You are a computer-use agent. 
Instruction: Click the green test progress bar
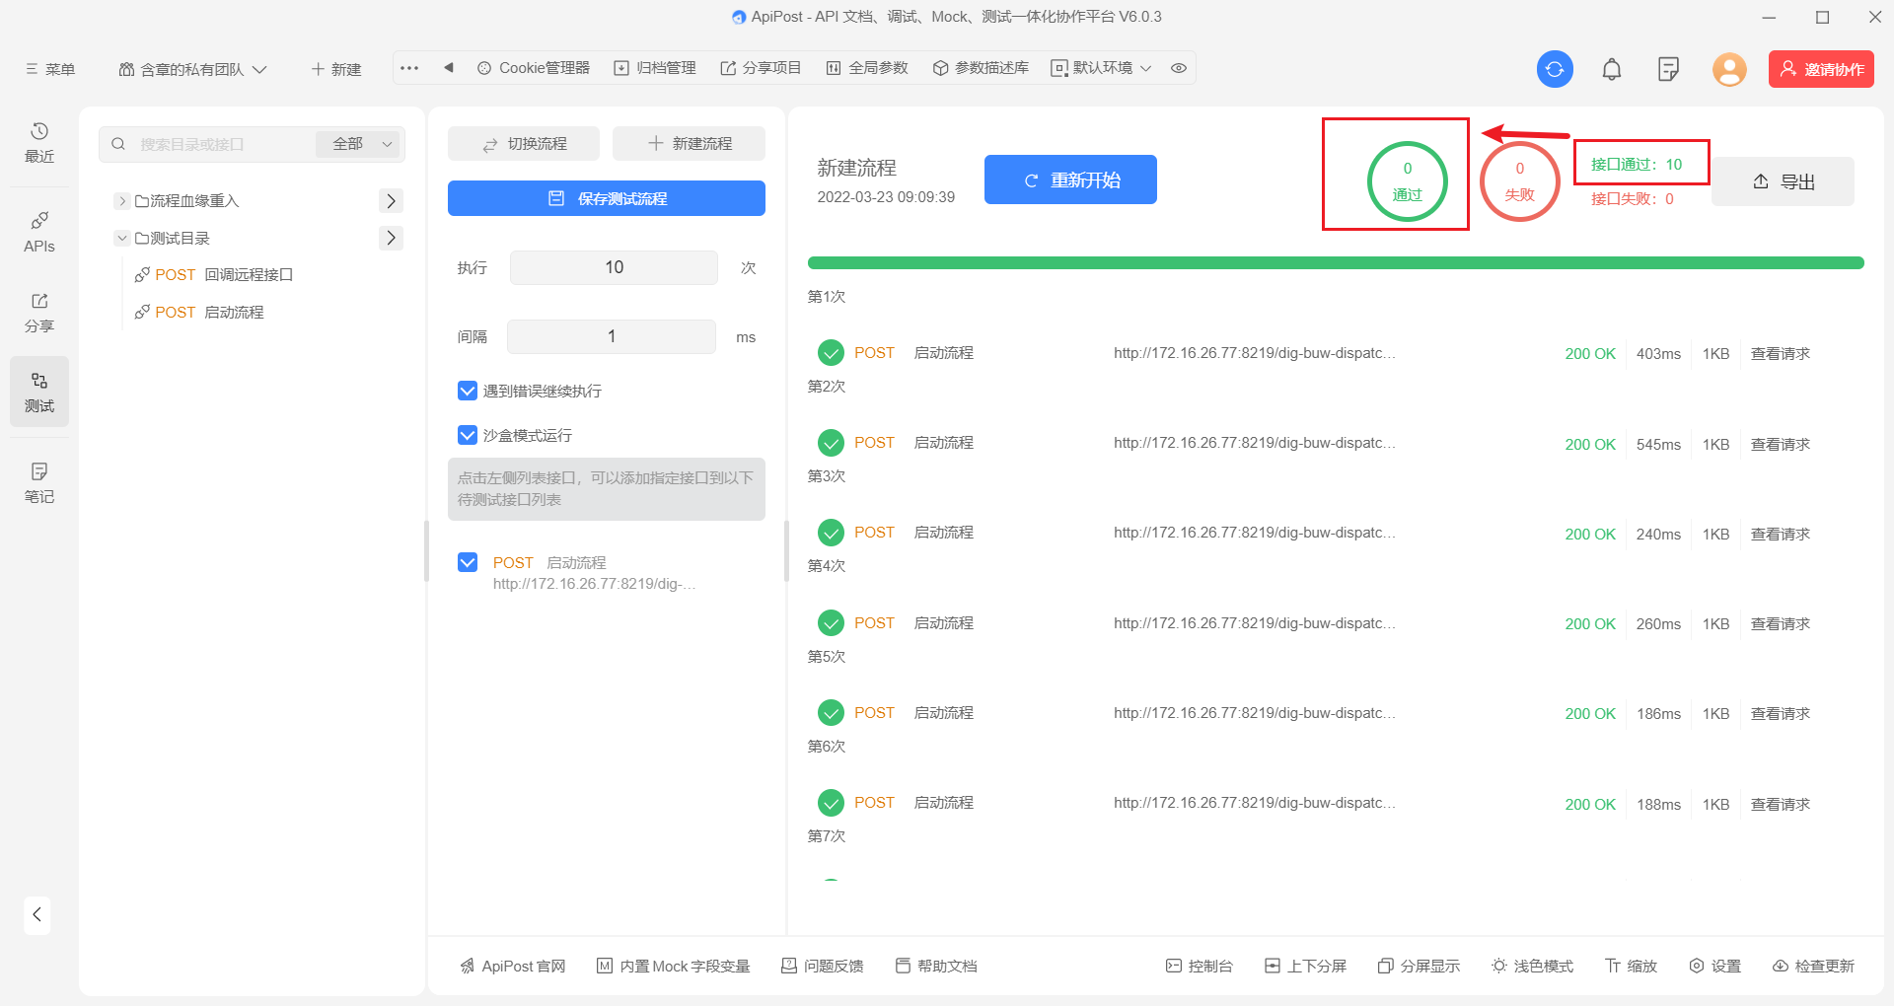[x=1336, y=263]
